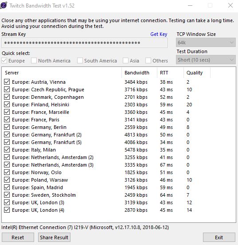Uncheck the Germany, Berlin server
The height and width of the screenshot is (245, 238).
point(7,127)
